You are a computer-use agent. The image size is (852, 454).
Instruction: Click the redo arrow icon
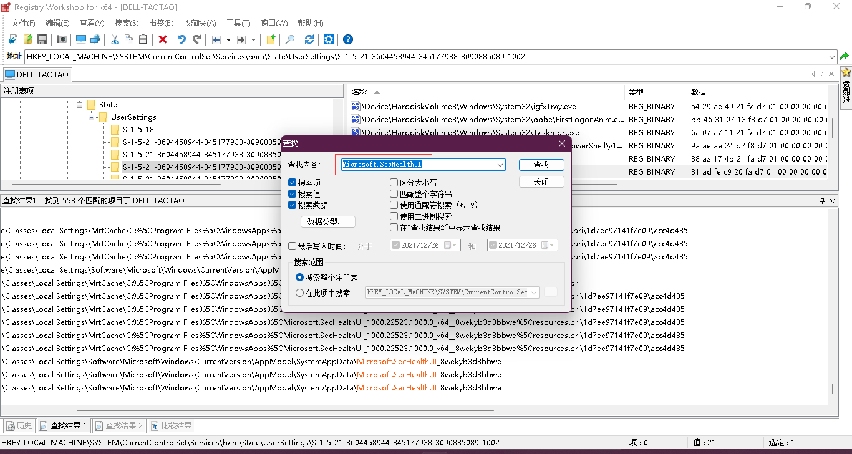[196, 39]
